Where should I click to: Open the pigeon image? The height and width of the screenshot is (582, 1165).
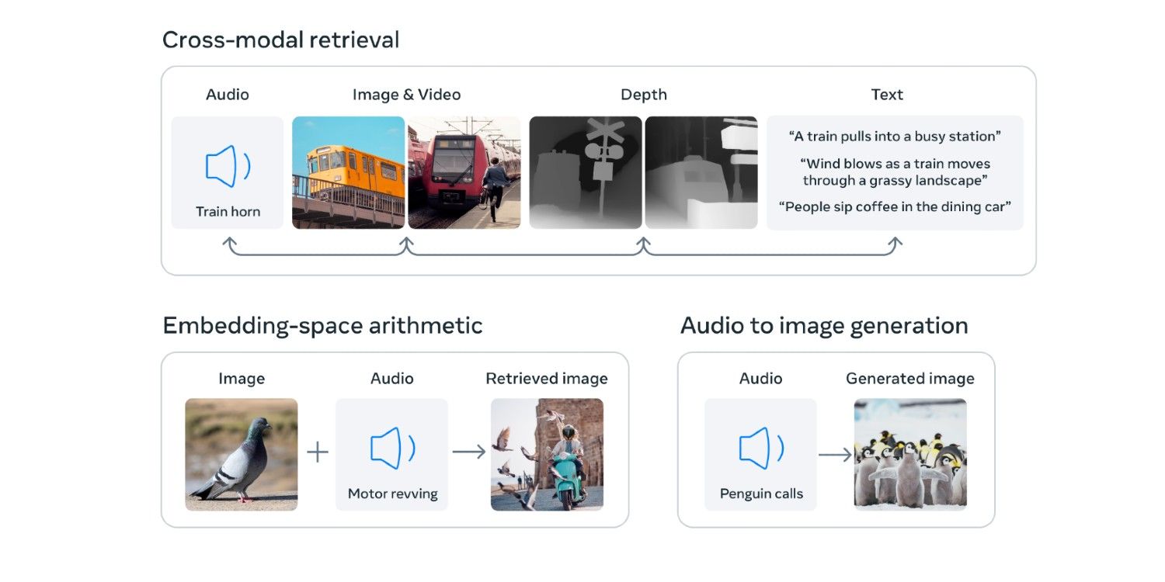241,454
